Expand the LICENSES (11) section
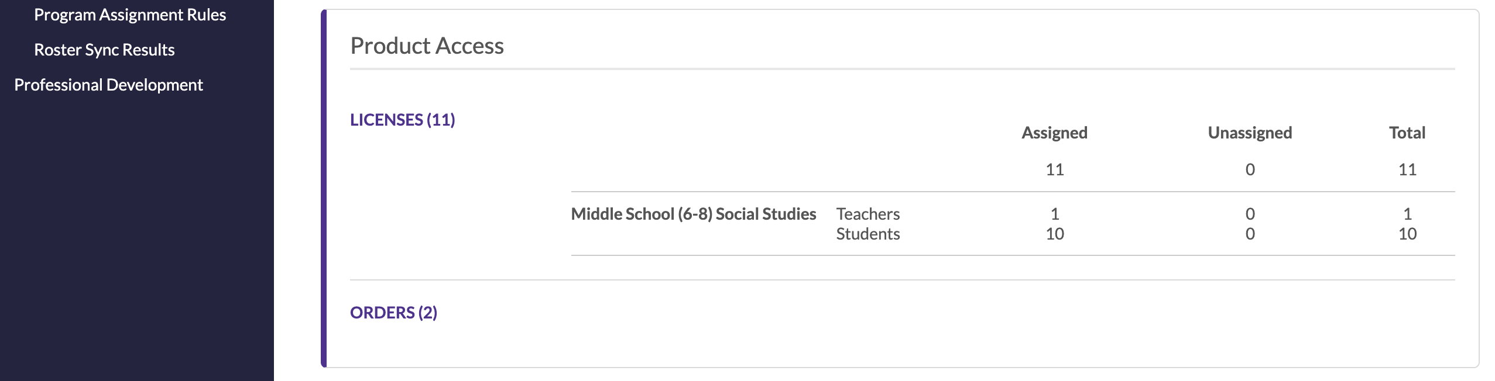This screenshot has height=381, width=1495. pos(402,120)
